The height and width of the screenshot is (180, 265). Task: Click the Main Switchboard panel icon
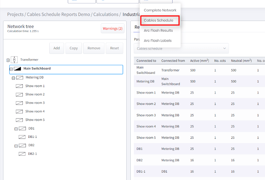tap(18, 69)
